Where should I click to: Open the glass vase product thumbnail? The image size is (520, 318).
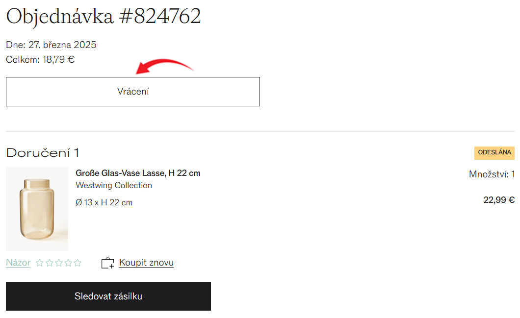tap(37, 209)
